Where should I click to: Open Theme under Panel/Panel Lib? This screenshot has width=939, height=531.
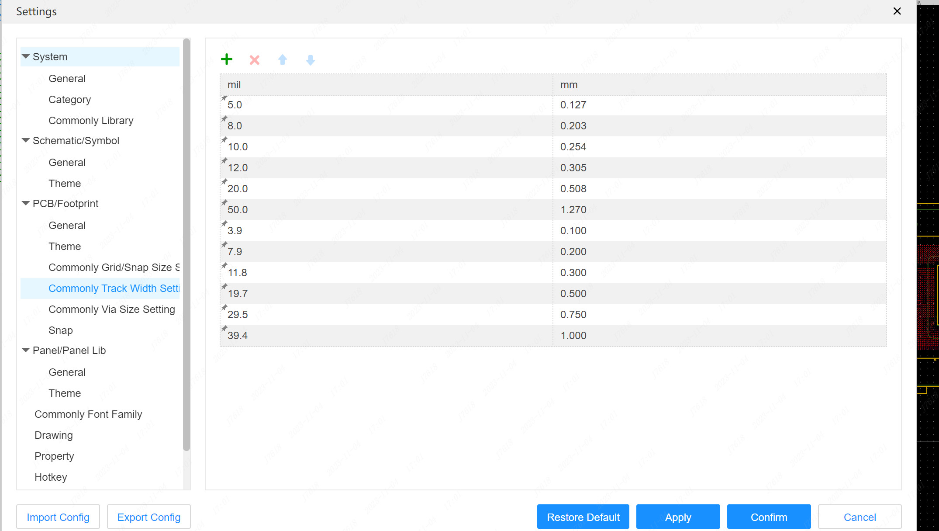(x=65, y=393)
